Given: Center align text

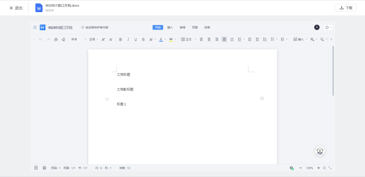Looking at the screenshot, I should coord(209,39).
